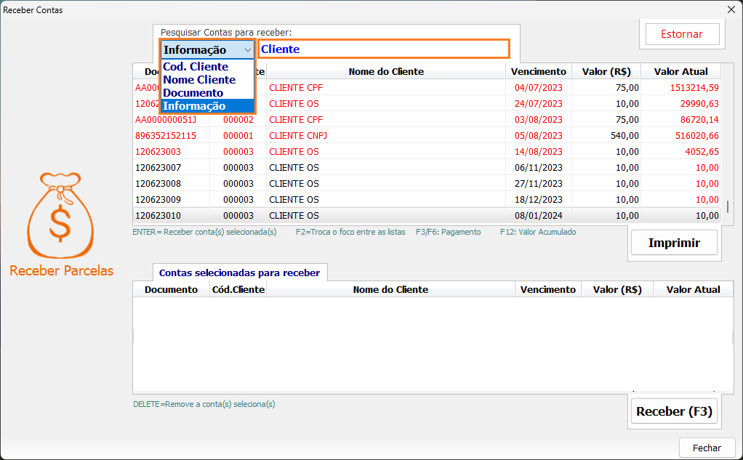Screen dimensions: 743x460
Task: Close the Receber Contas window
Action: point(731,9)
